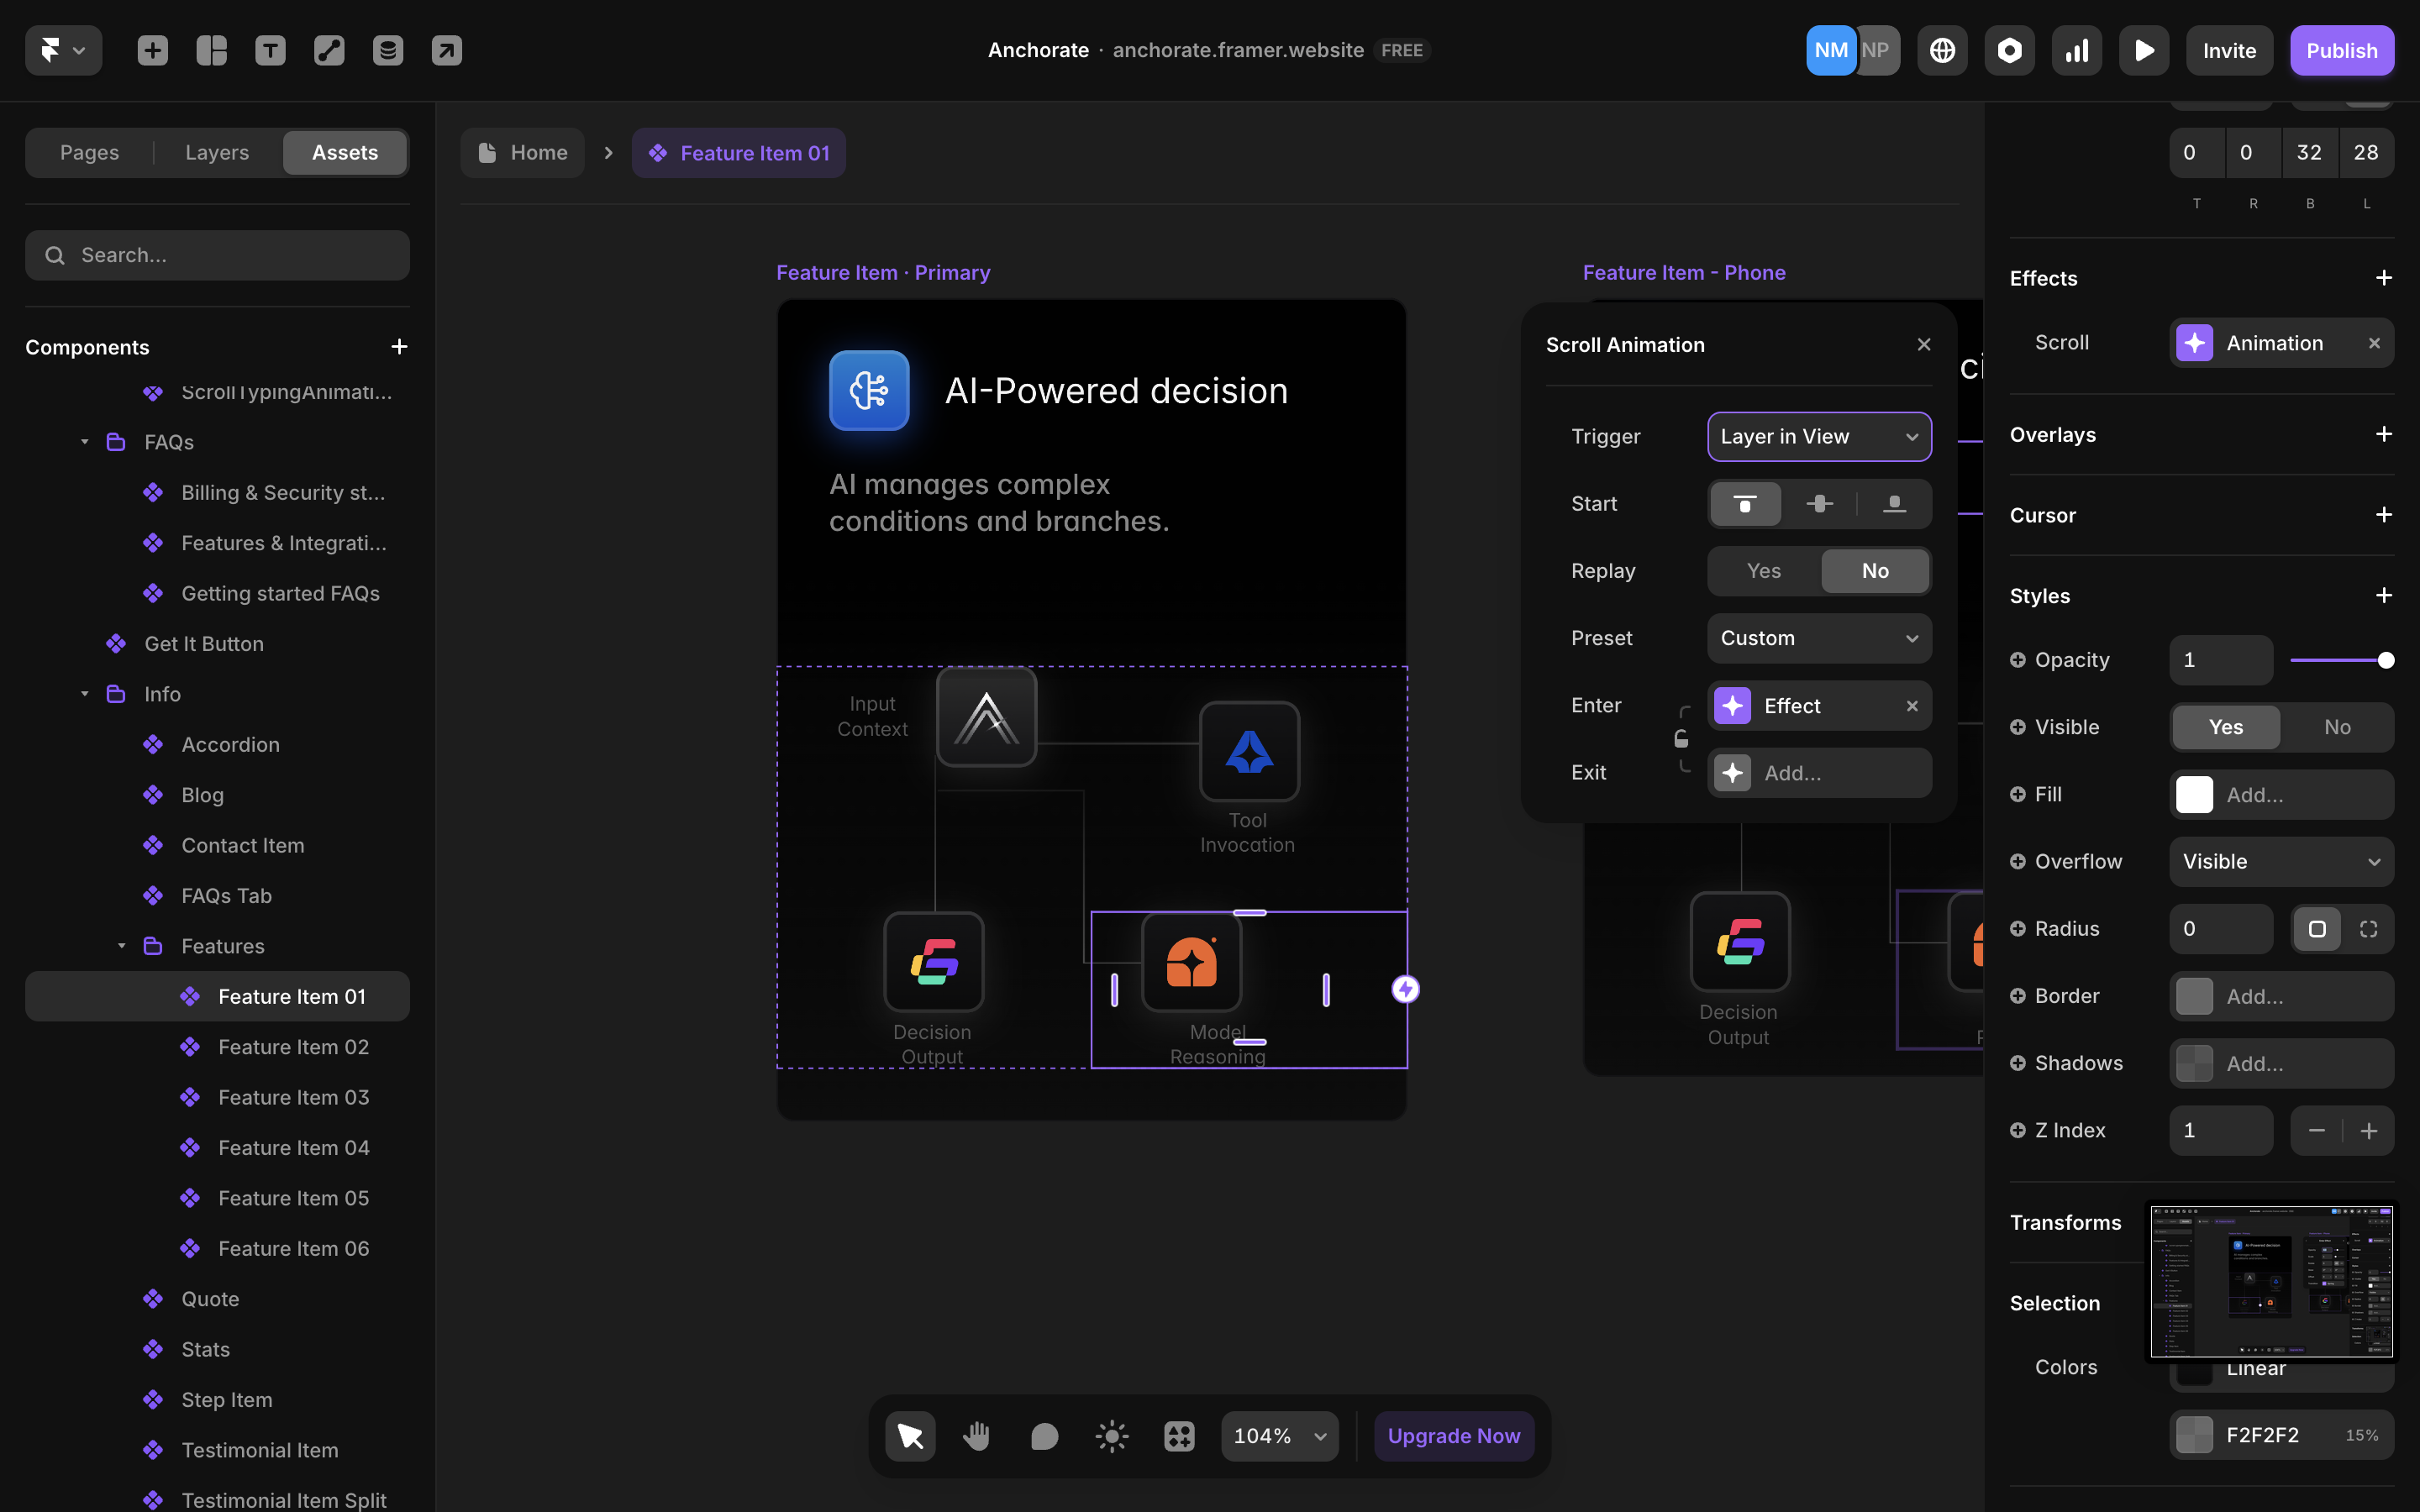The image size is (2420, 1512).
Task: Switch to the Pages tab
Action: pos(89,153)
